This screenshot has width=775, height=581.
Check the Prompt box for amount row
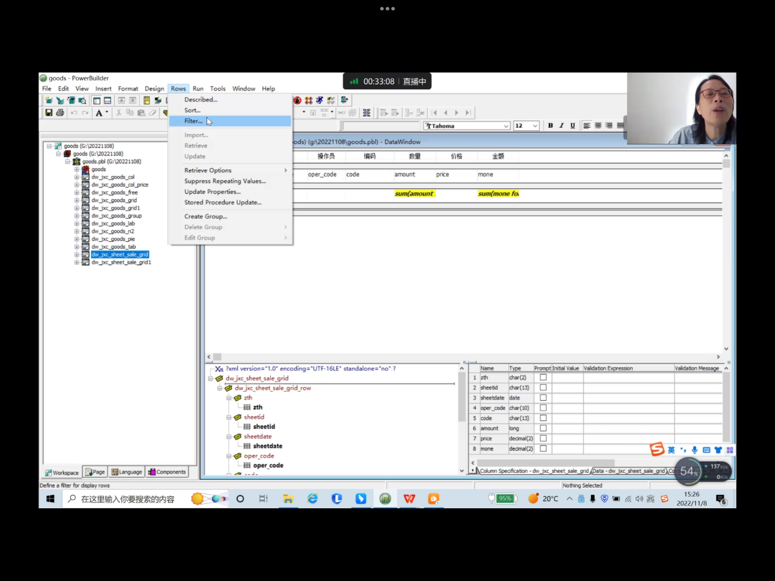[x=543, y=428]
